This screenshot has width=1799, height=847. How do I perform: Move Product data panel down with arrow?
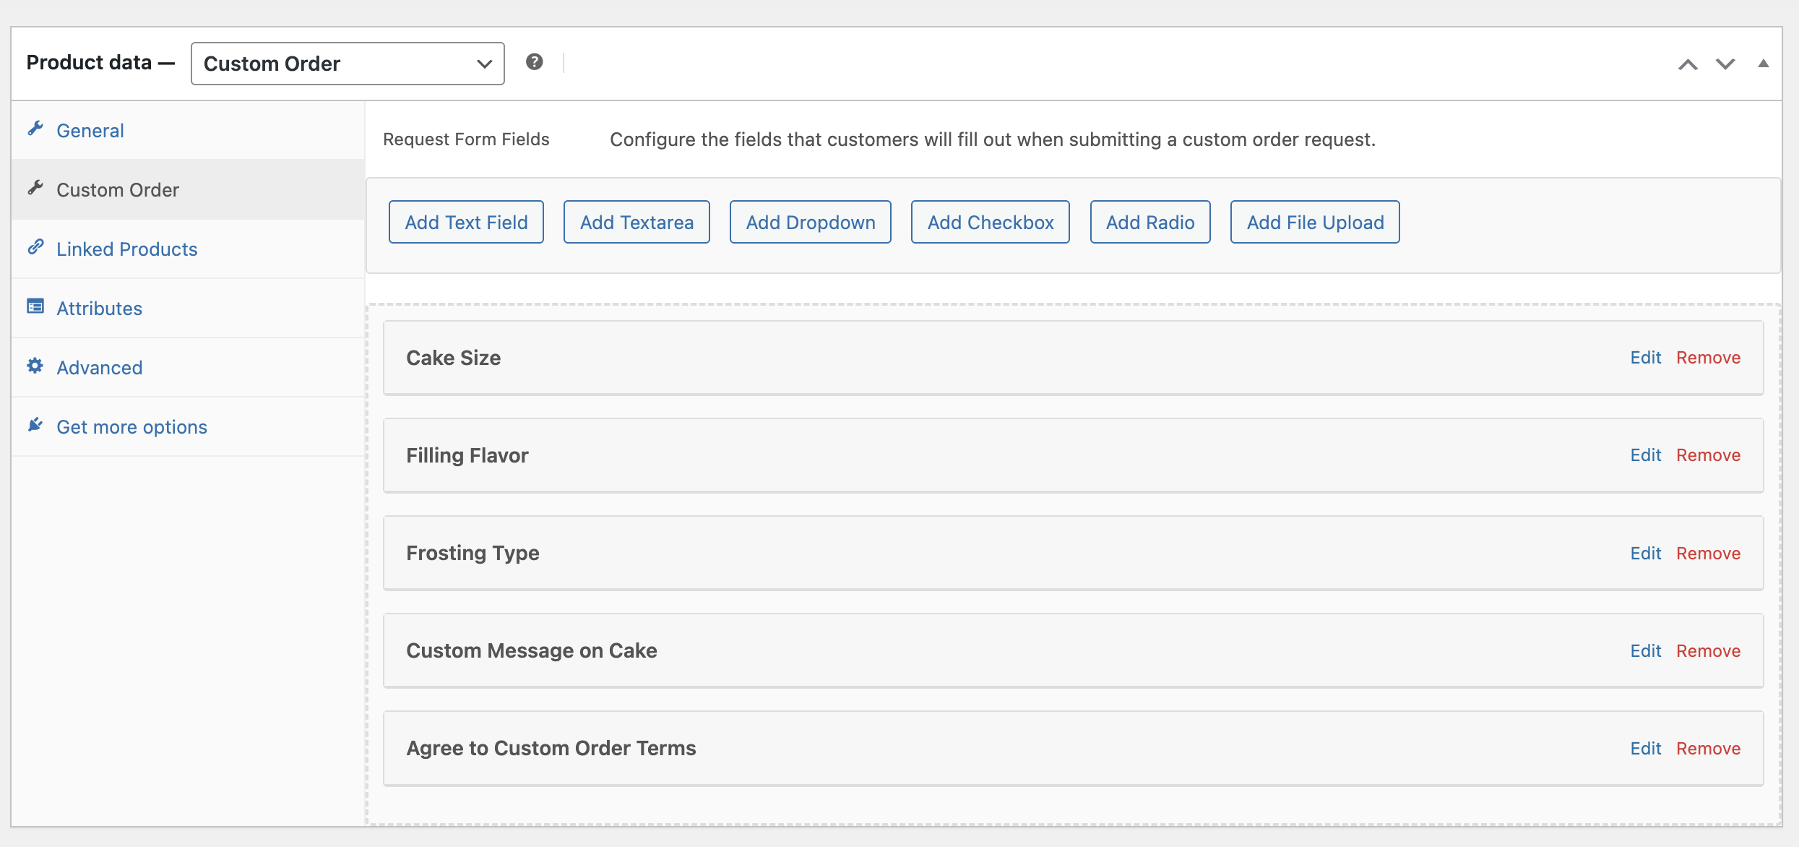click(1725, 64)
